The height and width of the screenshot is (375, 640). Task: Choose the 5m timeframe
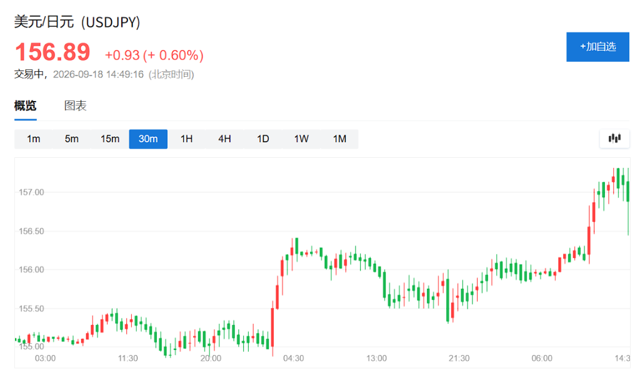[71, 139]
